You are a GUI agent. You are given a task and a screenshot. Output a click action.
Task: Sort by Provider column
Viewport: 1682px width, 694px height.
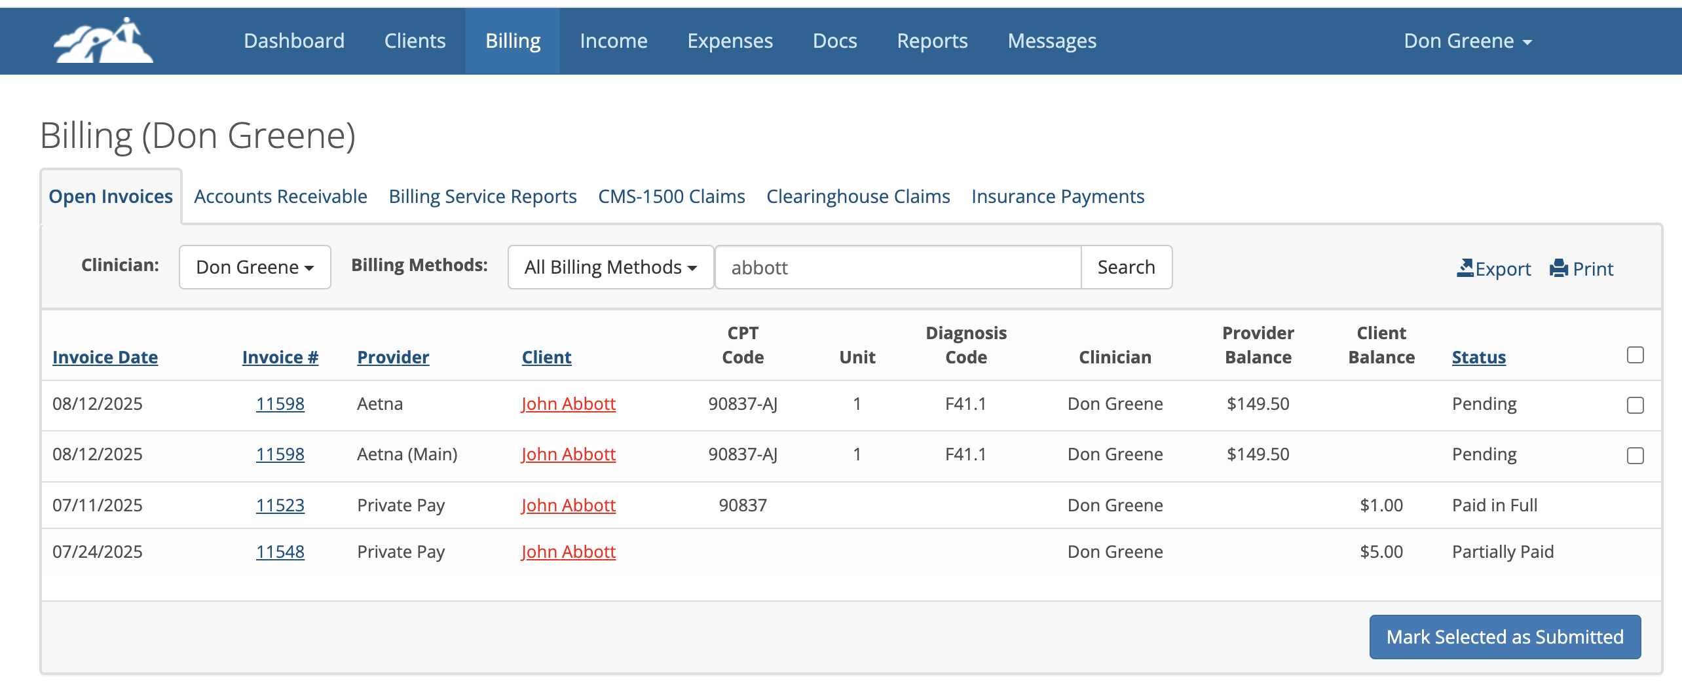[393, 357]
